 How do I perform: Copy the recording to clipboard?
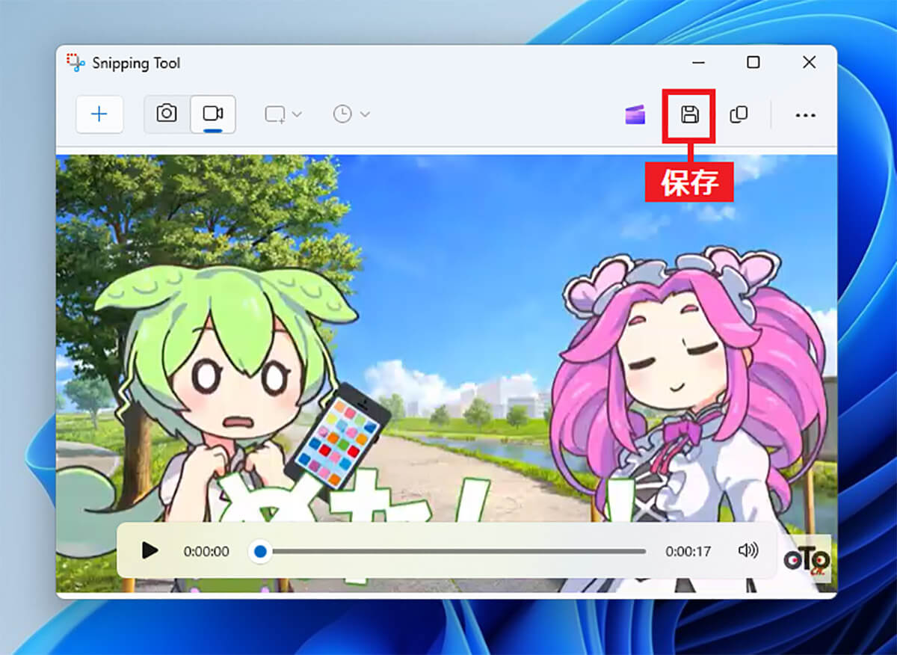tap(739, 114)
